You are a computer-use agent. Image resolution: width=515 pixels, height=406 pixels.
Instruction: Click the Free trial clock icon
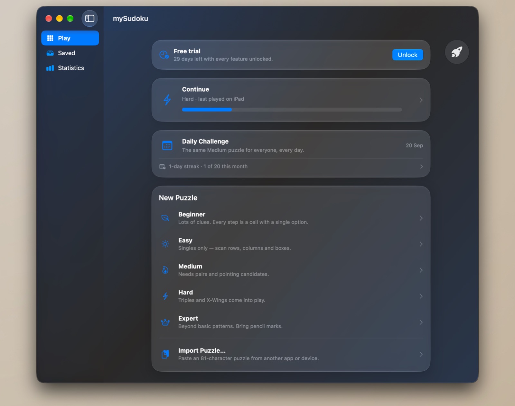point(164,55)
